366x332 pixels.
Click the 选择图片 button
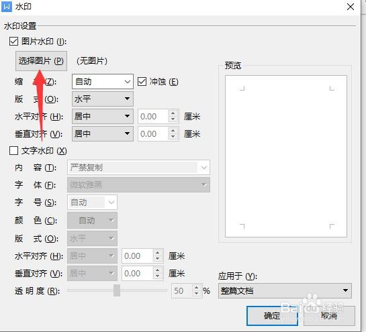pyautogui.click(x=41, y=61)
